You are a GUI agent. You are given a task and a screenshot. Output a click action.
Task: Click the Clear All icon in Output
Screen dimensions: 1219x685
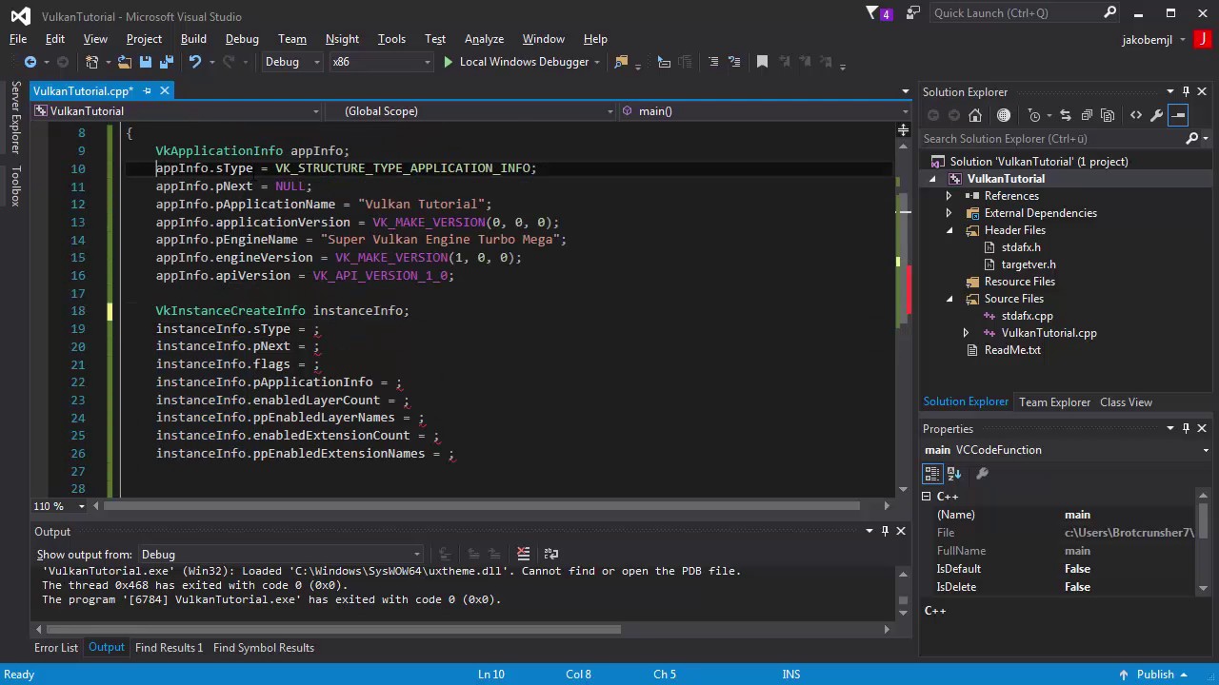523,554
